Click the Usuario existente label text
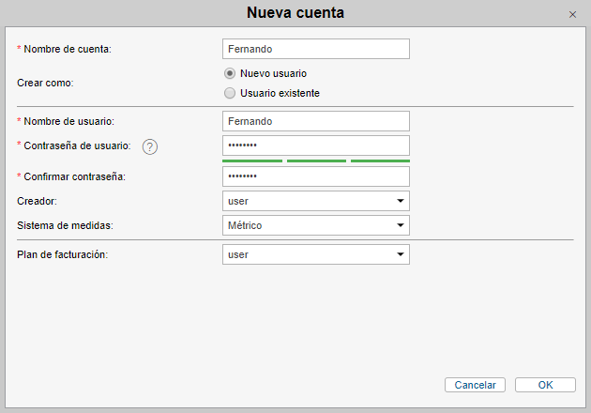 click(280, 93)
